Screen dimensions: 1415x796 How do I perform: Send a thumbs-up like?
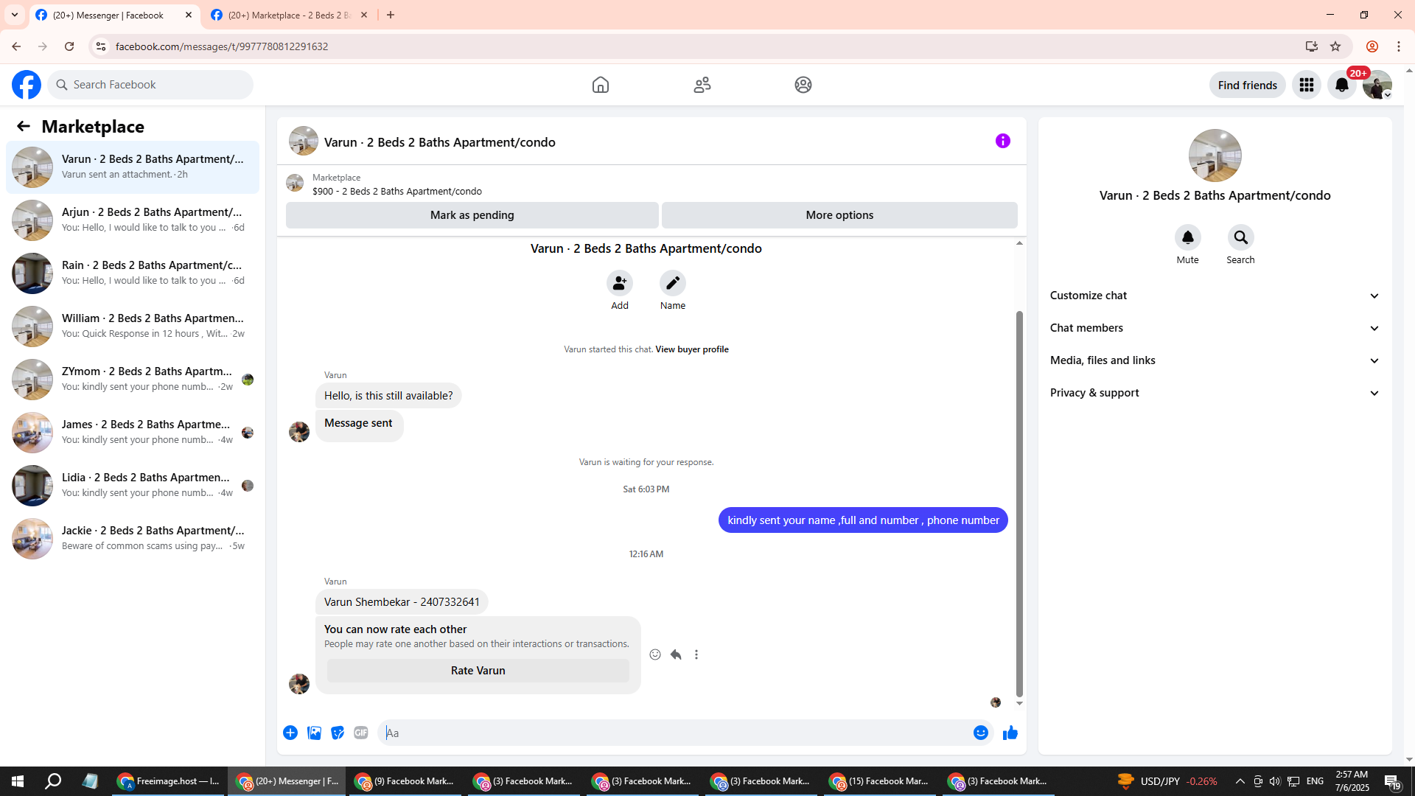[x=1010, y=733]
